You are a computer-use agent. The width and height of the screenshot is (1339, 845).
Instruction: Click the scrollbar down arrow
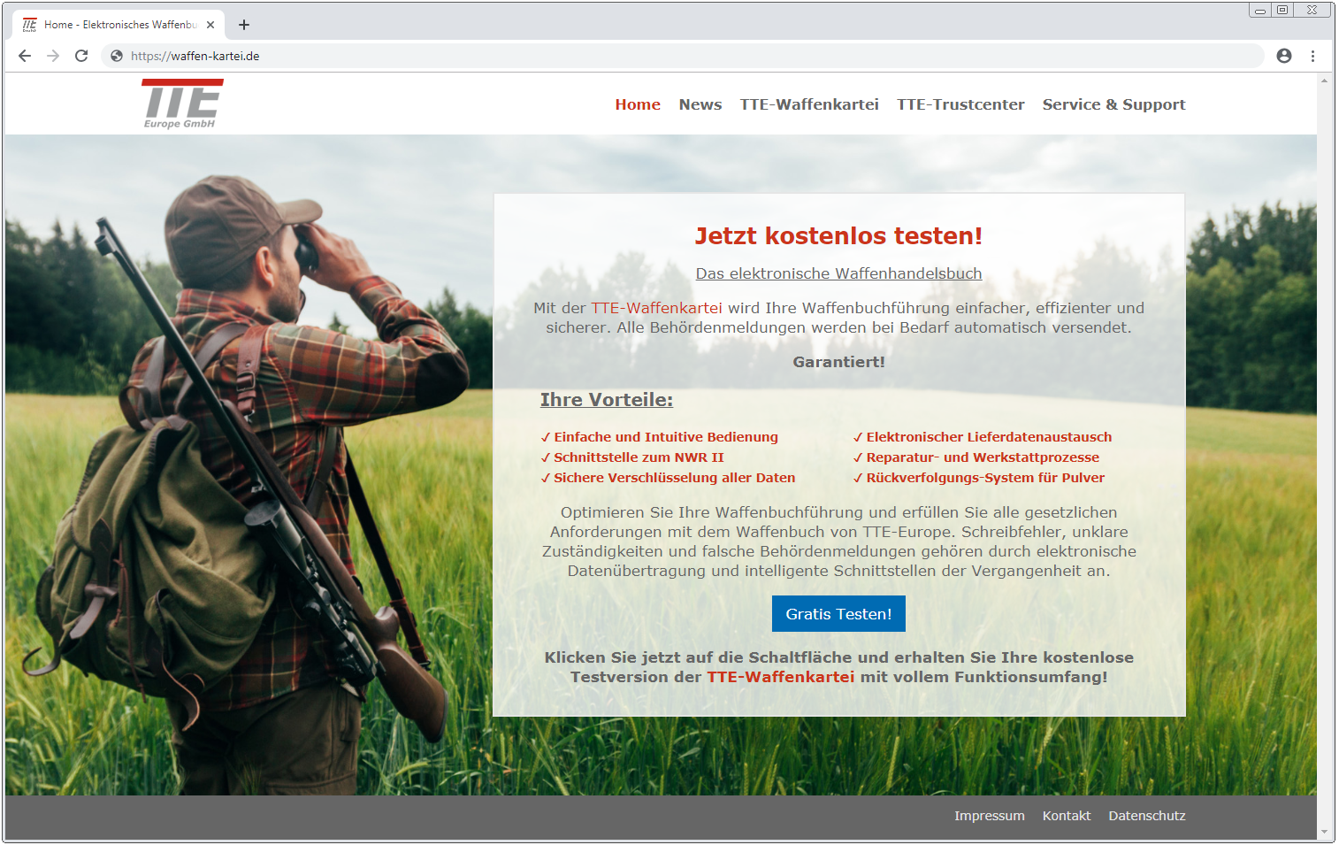[1324, 833]
